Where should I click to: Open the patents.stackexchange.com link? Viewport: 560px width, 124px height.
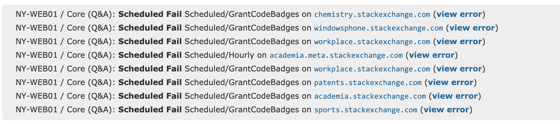coord(368,82)
